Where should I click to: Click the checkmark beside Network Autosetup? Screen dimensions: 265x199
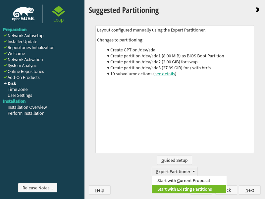[x=5, y=35]
